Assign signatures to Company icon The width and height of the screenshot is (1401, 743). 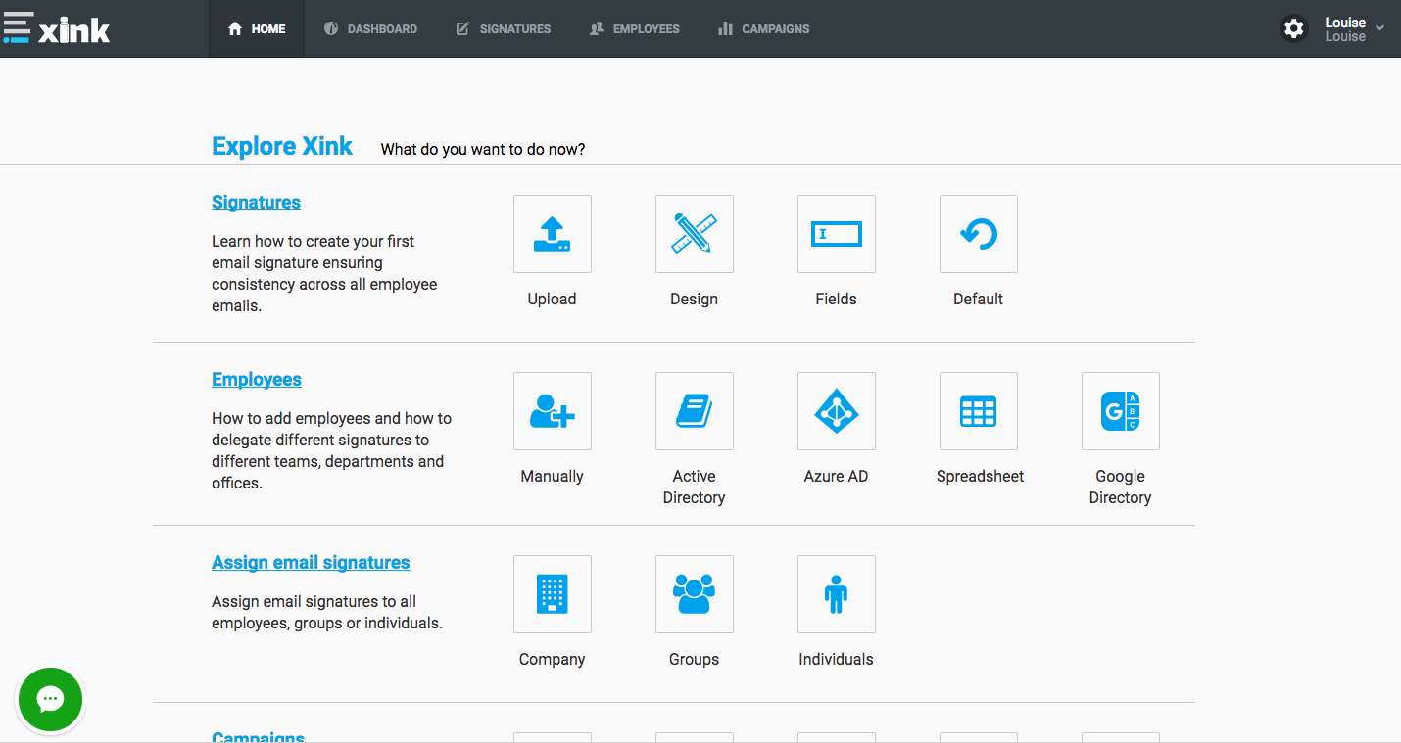[x=552, y=594]
